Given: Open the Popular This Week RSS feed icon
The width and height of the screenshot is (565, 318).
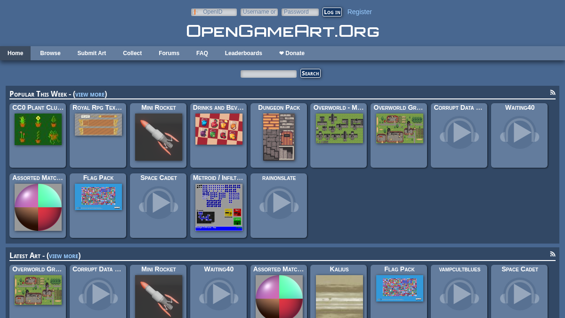Looking at the screenshot, I should (x=553, y=93).
